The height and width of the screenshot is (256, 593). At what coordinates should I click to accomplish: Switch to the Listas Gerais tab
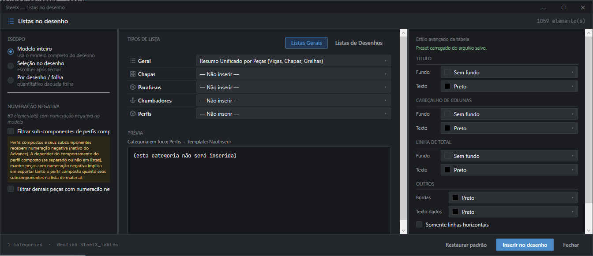pos(307,43)
